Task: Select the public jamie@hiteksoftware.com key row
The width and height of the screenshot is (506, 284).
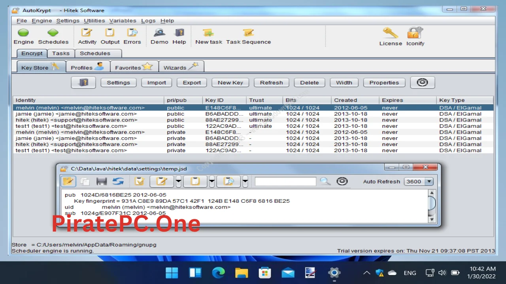Action: click(253, 114)
